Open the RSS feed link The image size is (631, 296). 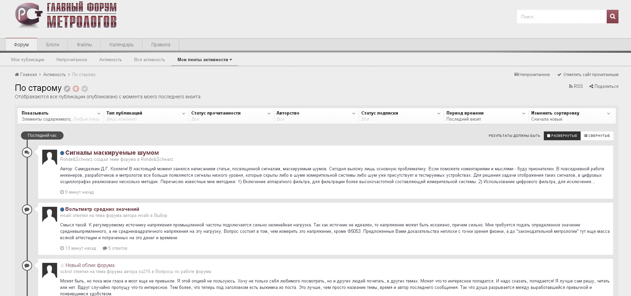click(576, 86)
